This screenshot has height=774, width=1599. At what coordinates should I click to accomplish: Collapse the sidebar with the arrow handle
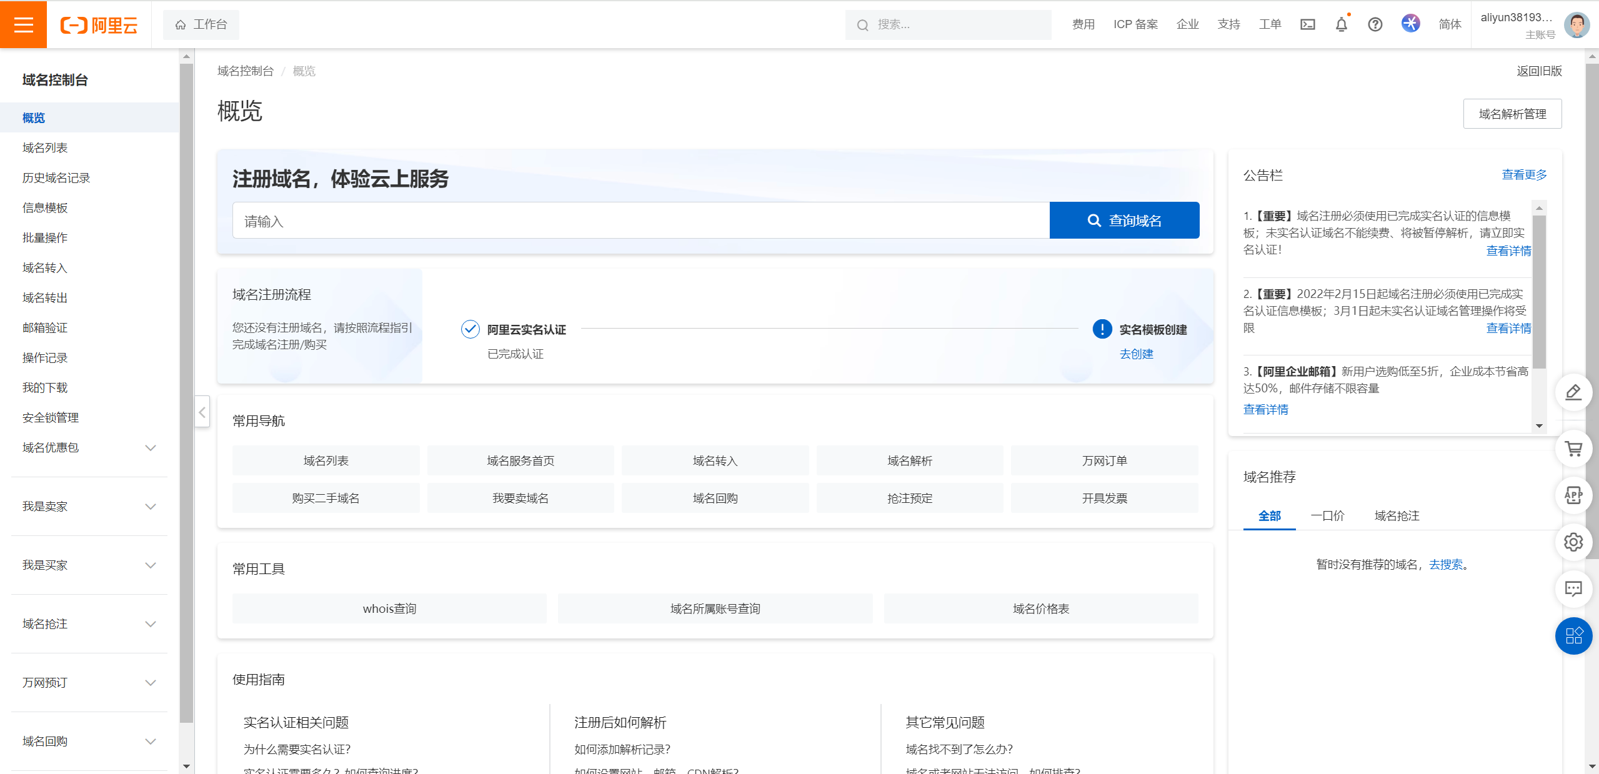coord(202,412)
